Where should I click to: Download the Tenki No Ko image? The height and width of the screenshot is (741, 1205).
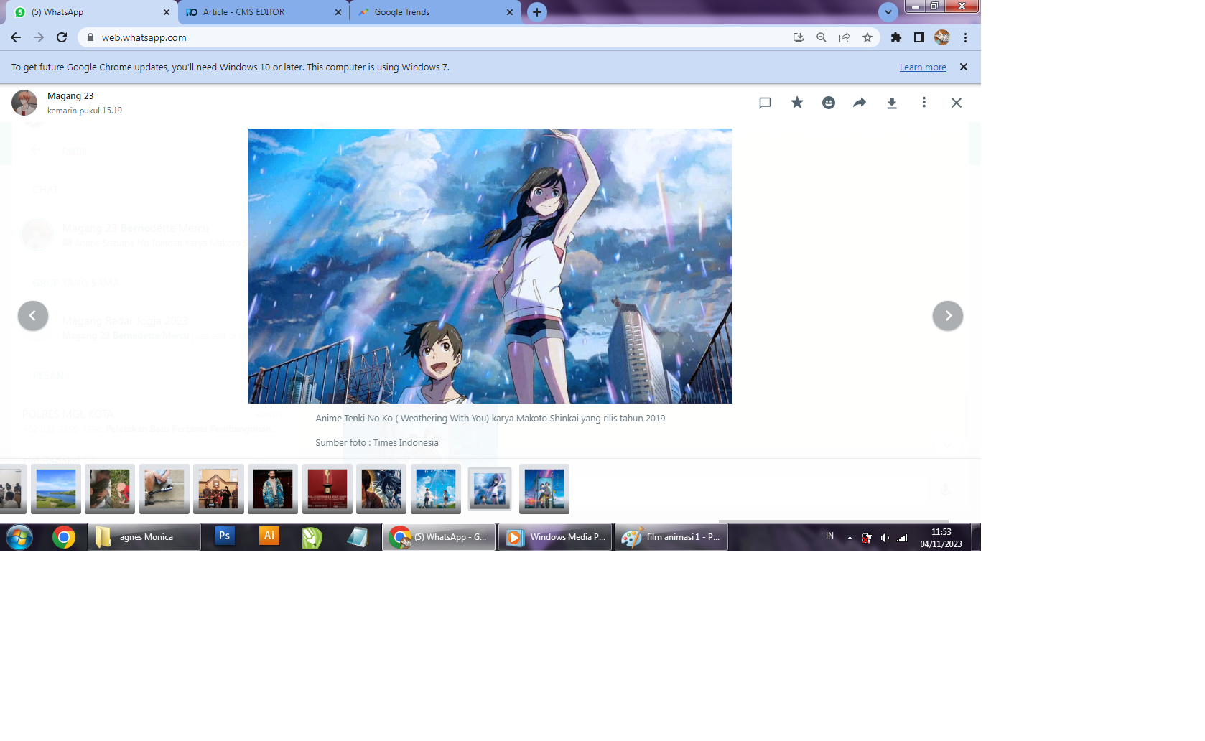pyautogui.click(x=892, y=103)
